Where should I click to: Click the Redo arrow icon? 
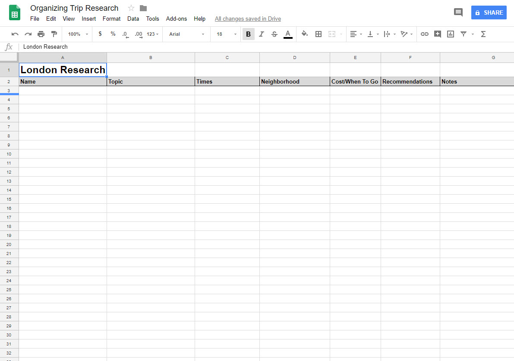pos(28,34)
